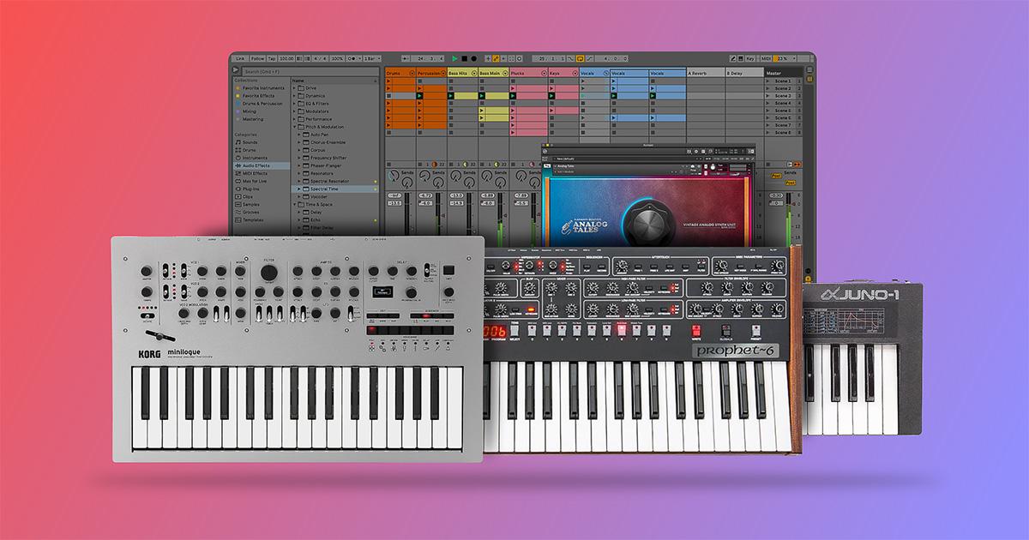Toggle the browser show/hide arrow icon
The height and width of the screenshot is (540, 1029).
click(x=236, y=70)
